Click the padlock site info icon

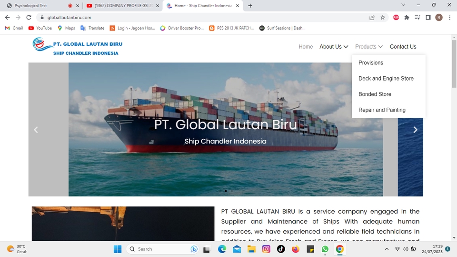tap(42, 18)
